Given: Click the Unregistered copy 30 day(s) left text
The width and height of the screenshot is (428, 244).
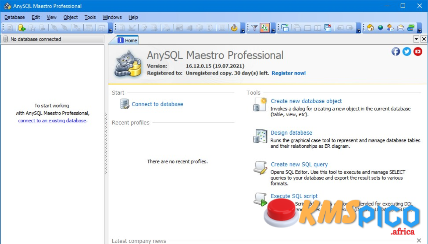Looking at the screenshot, I should (x=227, y=73).
